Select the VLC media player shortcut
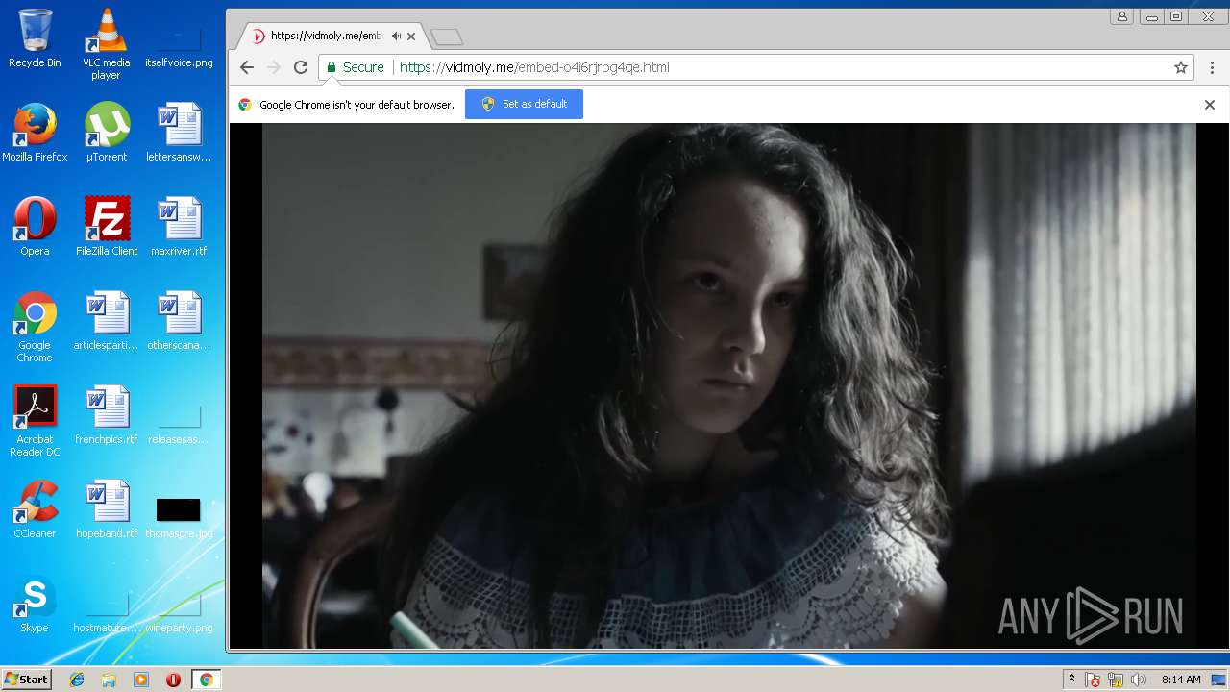 tap(106, 44)
